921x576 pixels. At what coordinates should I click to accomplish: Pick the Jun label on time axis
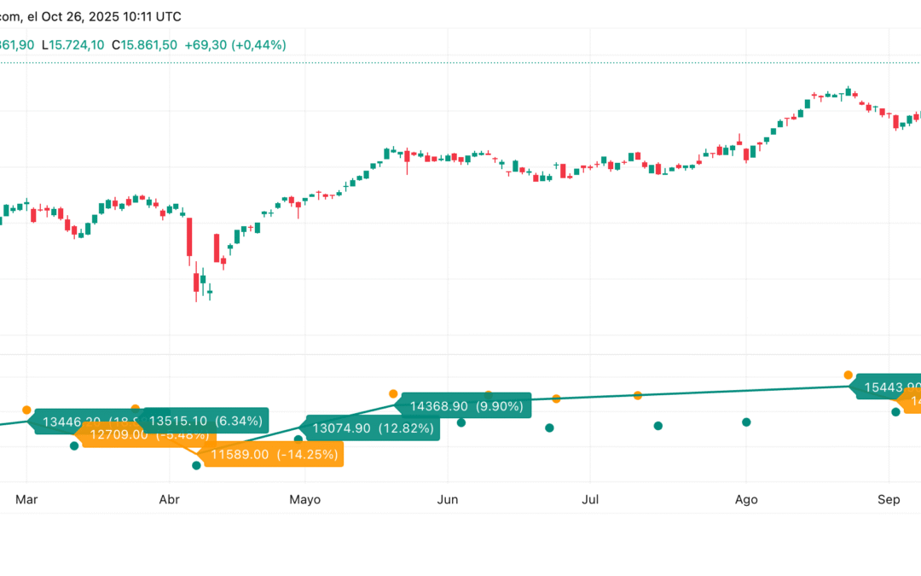pyautogui.click(x=449, y=499)
